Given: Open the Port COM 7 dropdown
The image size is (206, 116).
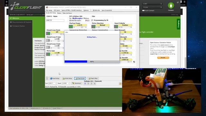Looking at the screenshot, I should coord(52,83).
